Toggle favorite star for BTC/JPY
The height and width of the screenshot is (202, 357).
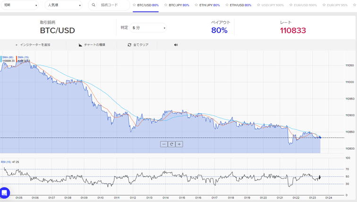click(166, 5)
